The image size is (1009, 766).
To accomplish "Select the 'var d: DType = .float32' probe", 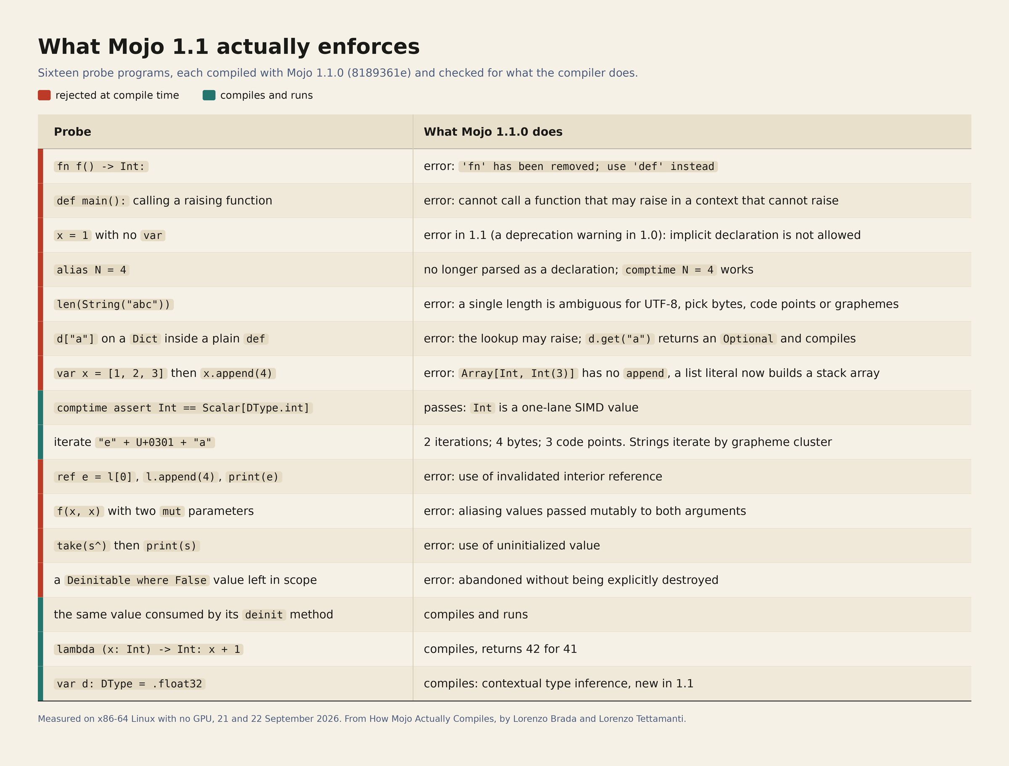I will click(x=129, y=684).
